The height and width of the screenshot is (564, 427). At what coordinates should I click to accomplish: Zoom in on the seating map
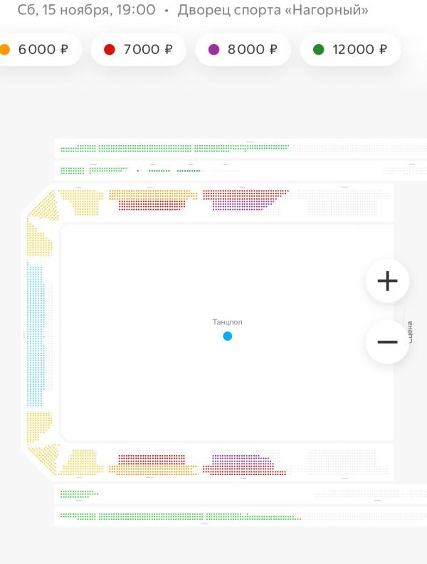tap(387, 281)
